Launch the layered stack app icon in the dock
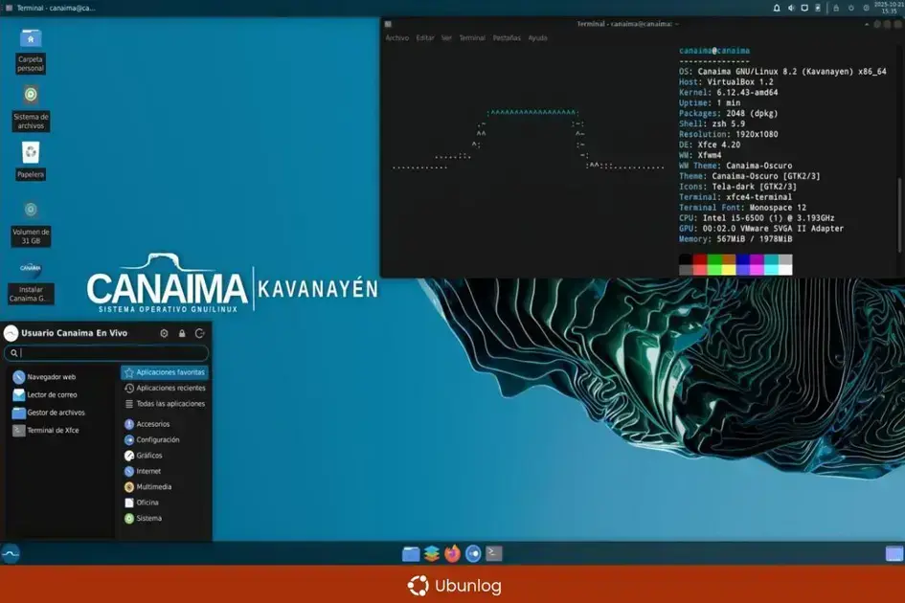This screenshot has height=603, width=905. point(431,553)
